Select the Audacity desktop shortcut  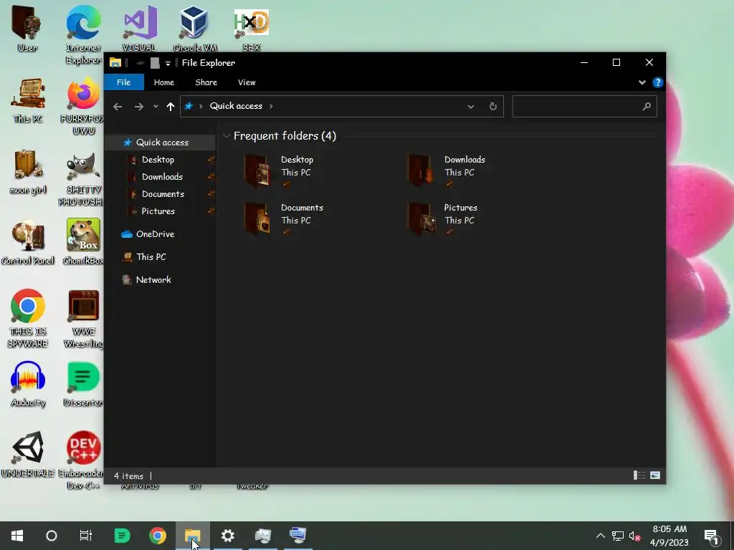pos(28,384)
